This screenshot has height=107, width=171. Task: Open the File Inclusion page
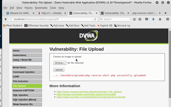(x=27, y=81)
